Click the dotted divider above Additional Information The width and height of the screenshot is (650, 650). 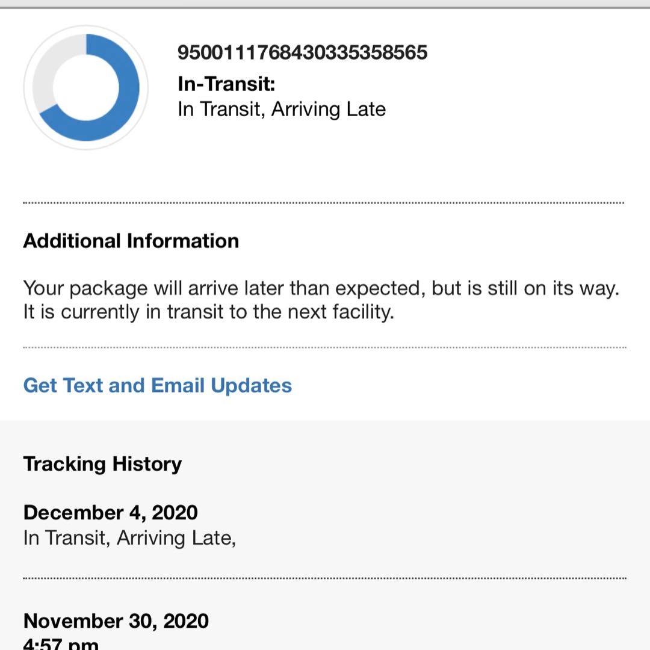point(324,203)
